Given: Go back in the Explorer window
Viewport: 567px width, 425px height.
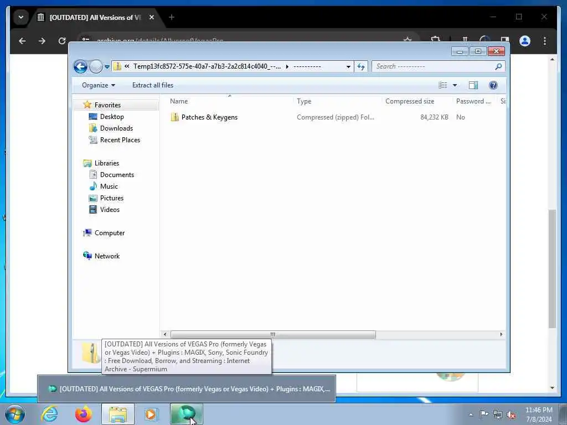Looking at the screenshot, I should point(80,66).
